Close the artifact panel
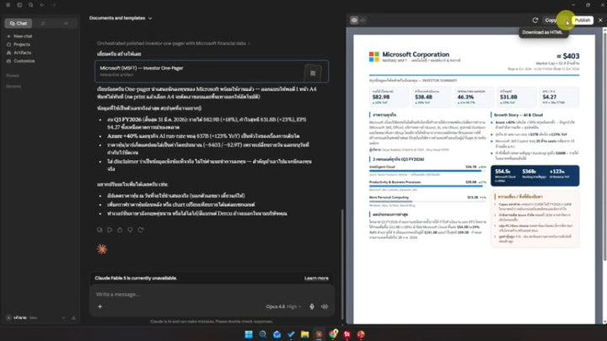 [600, 20]
